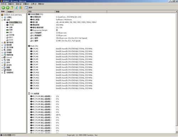The width and height of the screenshot is (178, 137).
Task: Select the 内存 Memory tree item
Action: (x=11, y=30)
